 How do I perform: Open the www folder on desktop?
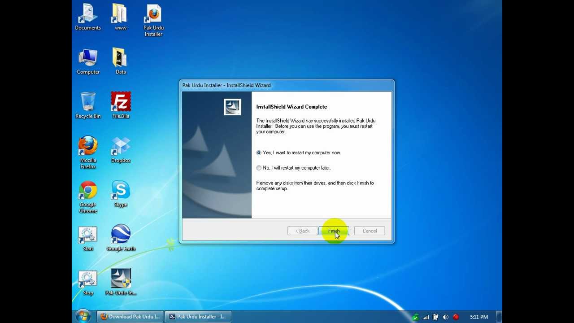[121, 17]
